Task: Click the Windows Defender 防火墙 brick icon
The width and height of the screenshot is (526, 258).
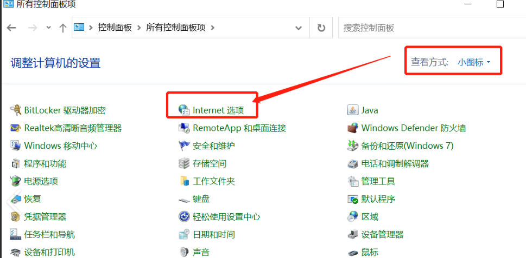Action: point(352,128)
